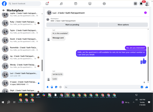Click More options button
The image size is (153, 112).
[123, 25]
